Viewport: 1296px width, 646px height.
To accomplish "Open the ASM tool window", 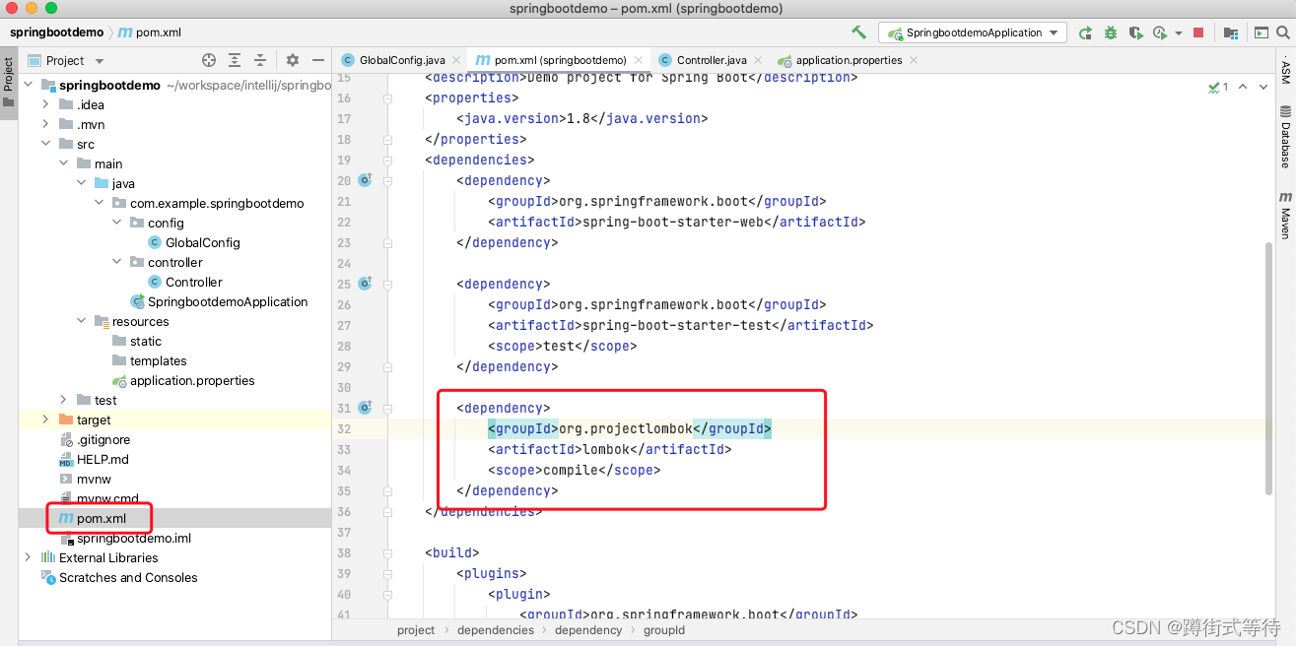I will click(1285, 72).
